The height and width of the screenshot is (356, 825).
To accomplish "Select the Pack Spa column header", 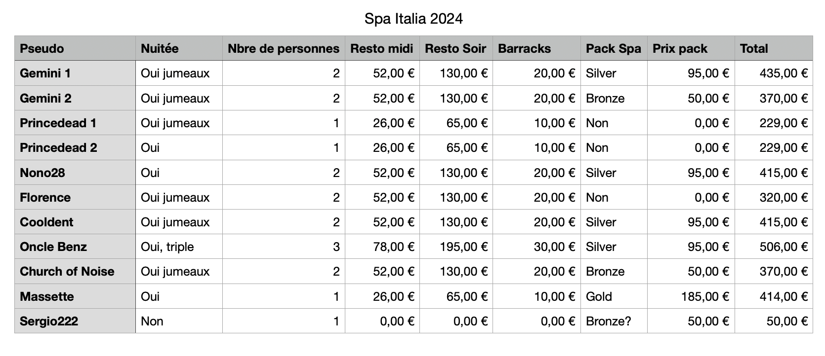I will [x=613, y=48].
